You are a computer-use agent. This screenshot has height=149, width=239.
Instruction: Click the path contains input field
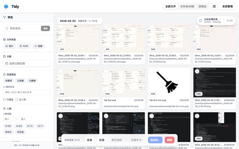click(x=27, y=92)
